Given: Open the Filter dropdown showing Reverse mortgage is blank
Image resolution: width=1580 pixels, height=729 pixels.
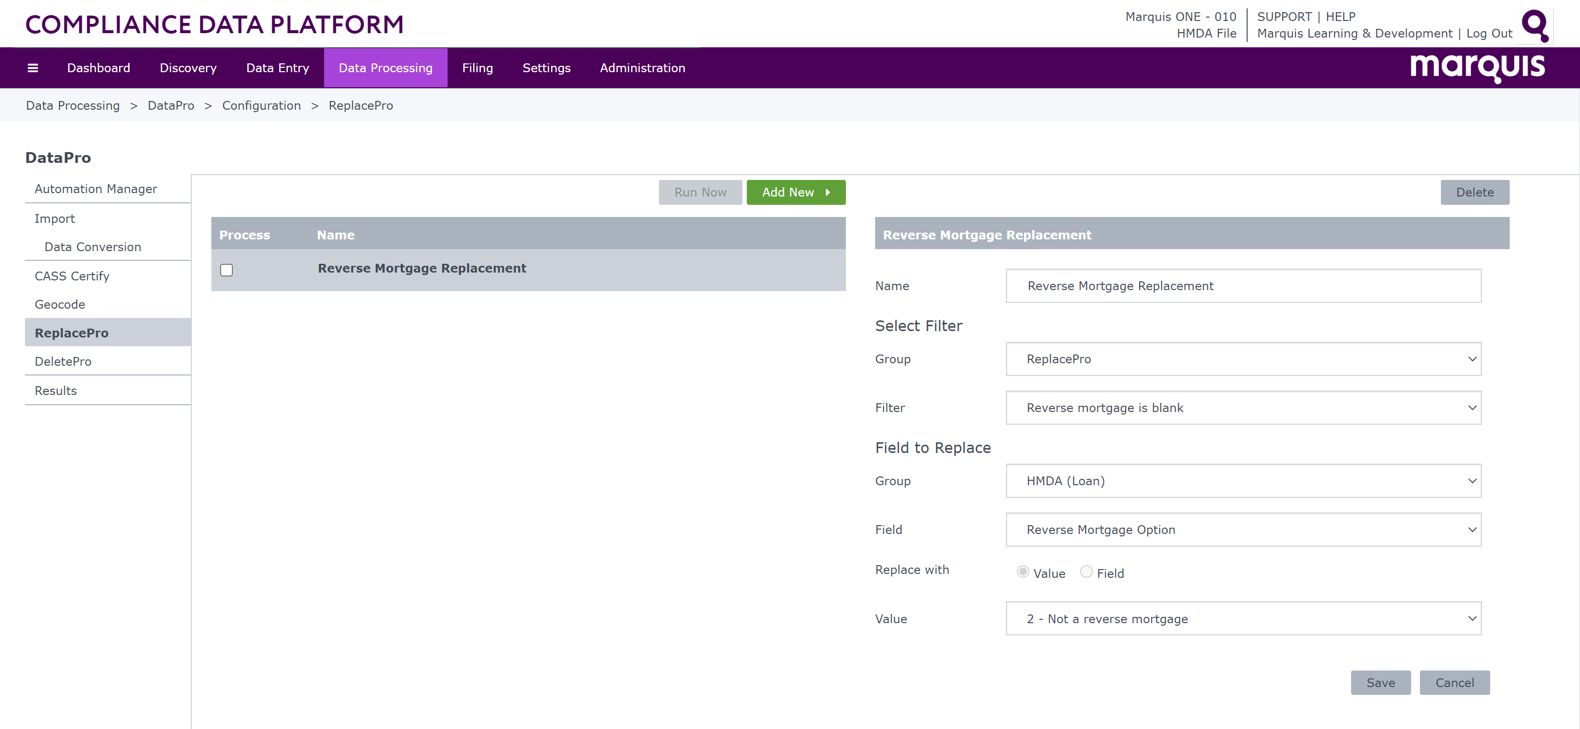Looking at the screenshot, I should point(1243,408).
